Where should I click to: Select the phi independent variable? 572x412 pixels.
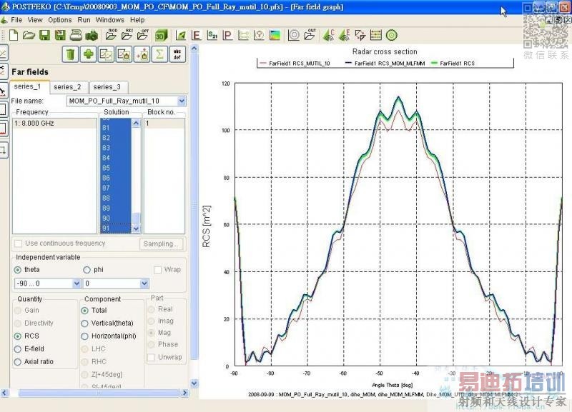[87, 270]
